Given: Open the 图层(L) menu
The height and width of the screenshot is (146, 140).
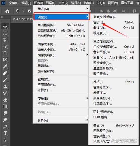Looking at the screenshot, I should (x=50, y=3).
